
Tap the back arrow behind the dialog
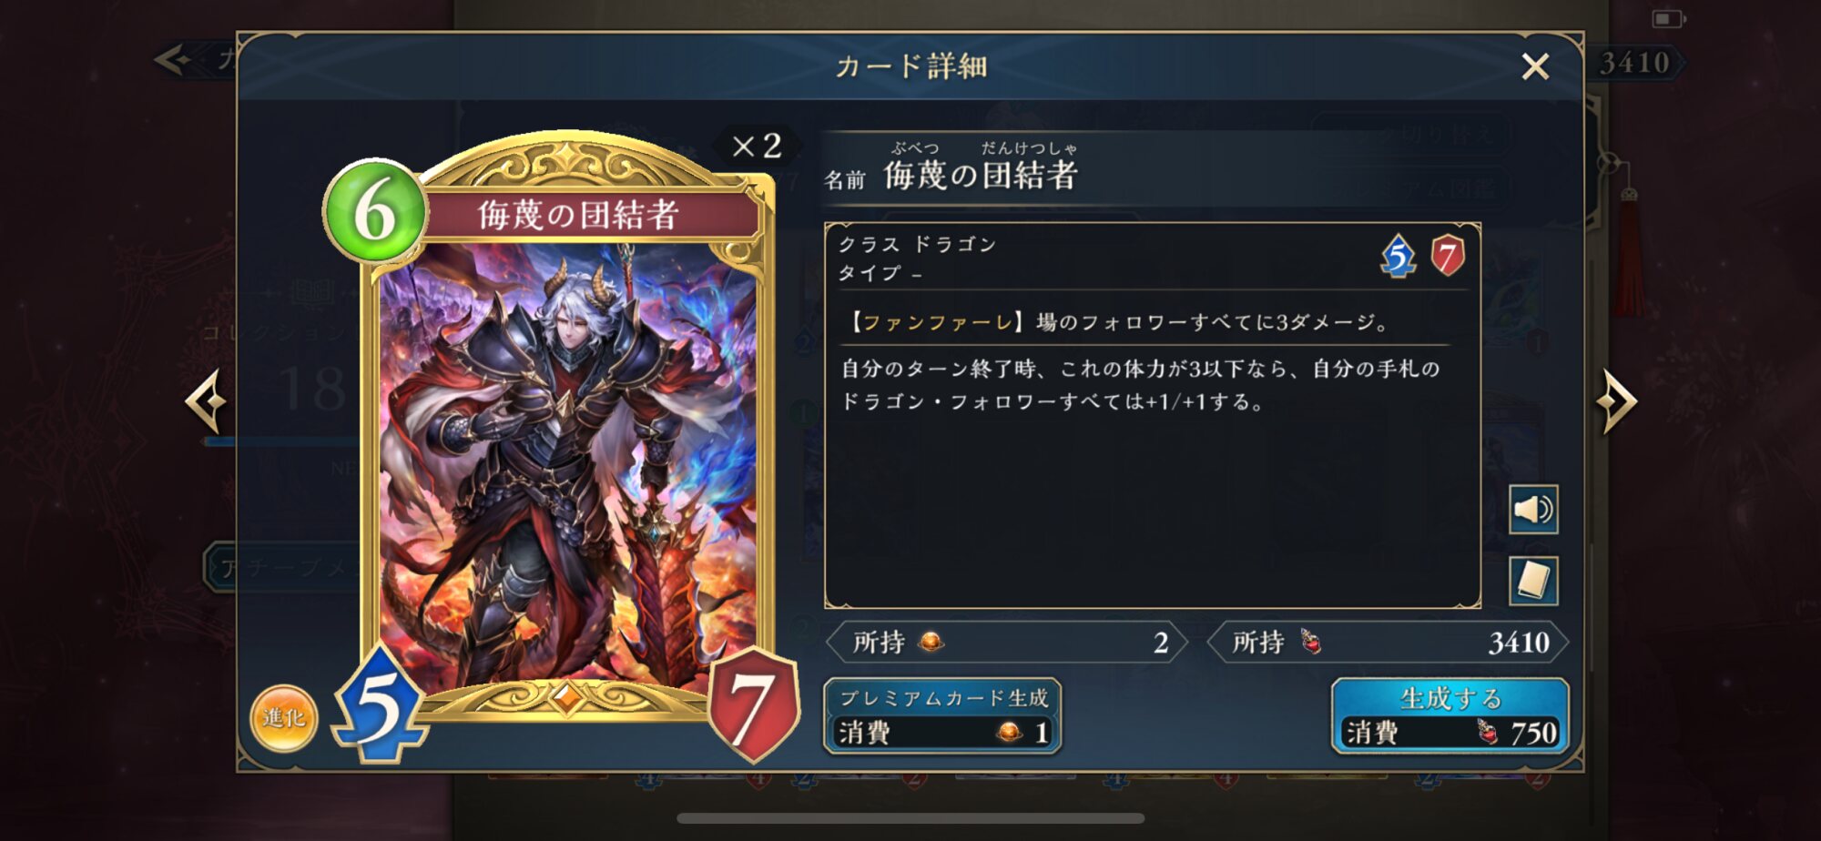pos(173,60)
